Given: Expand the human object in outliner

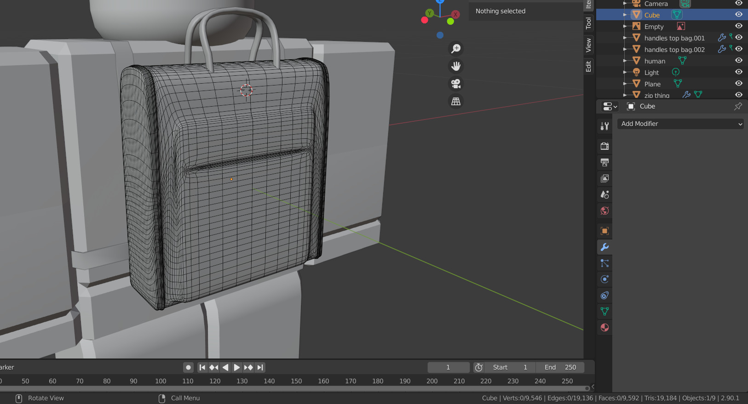Looking at the screenshot, I should [625, 61].
